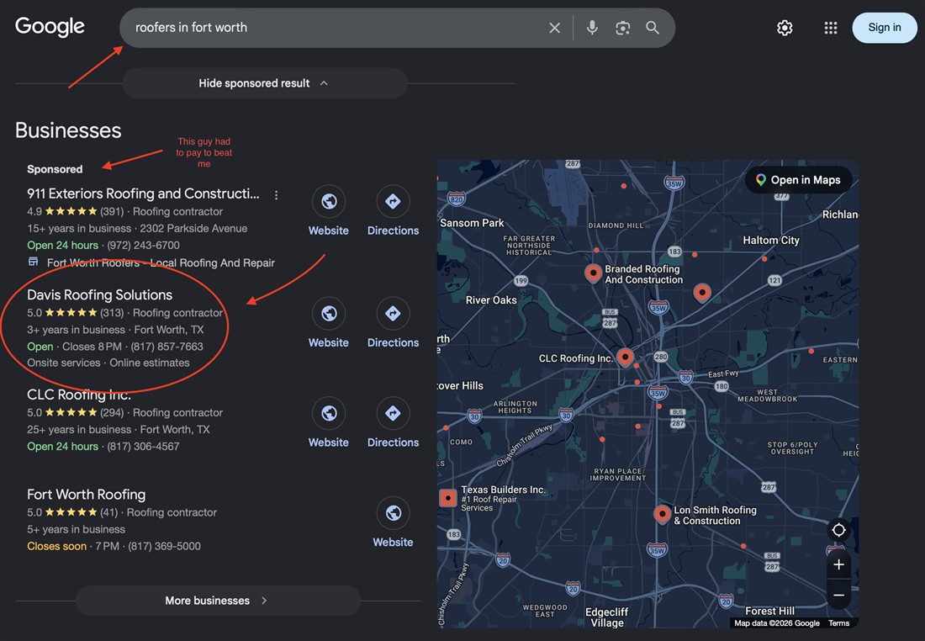
Task: Open the three-dot menu for 911 Exteriors
Action: (276, 195)
